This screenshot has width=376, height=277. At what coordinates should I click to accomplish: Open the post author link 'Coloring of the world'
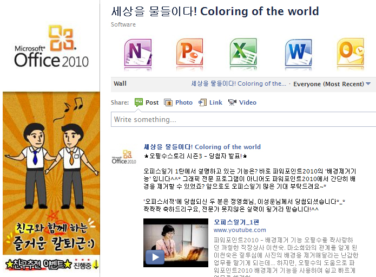(202, 147)
